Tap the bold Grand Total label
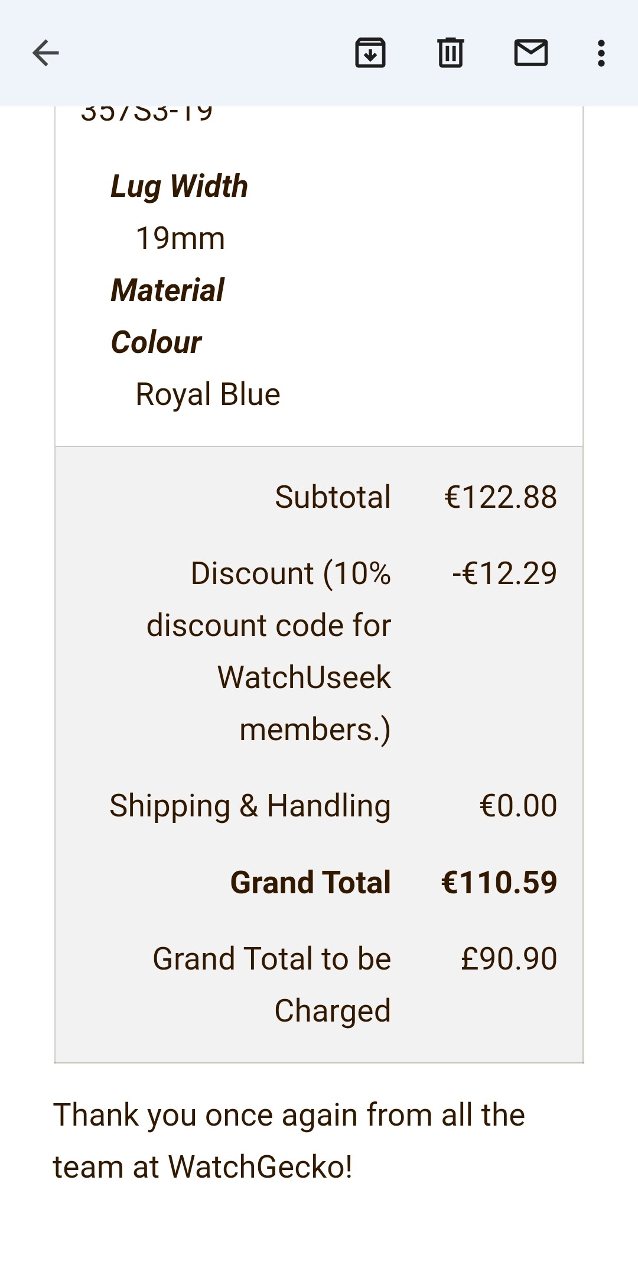 point(311,882)
